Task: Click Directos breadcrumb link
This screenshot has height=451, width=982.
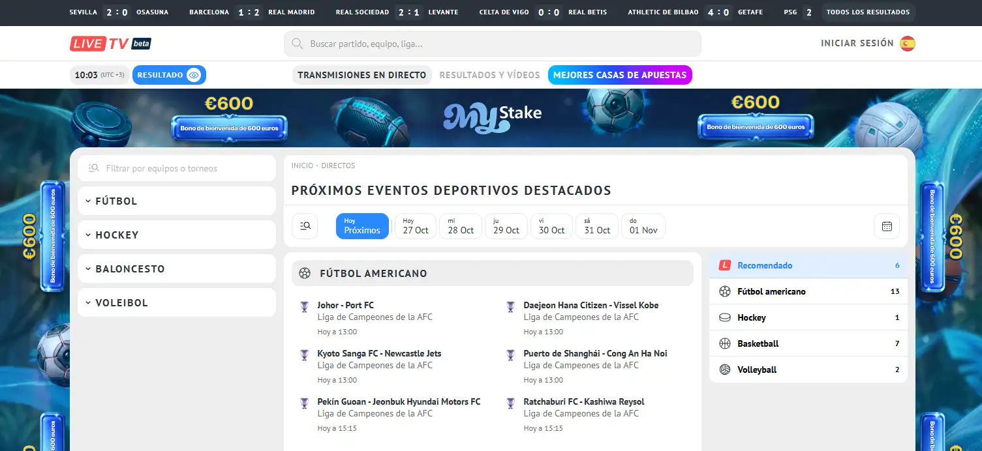Action: [338, 166]
